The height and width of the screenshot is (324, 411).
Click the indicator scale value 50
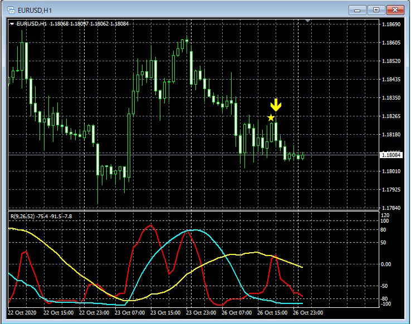pos(383,243)
